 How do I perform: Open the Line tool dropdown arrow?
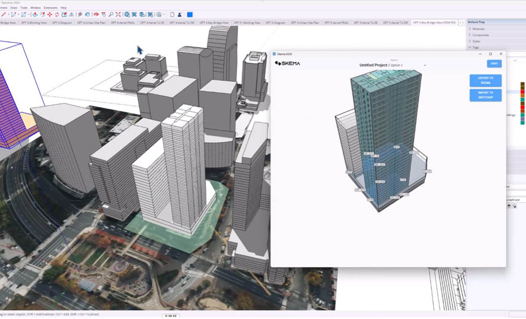tap(8, 15)
